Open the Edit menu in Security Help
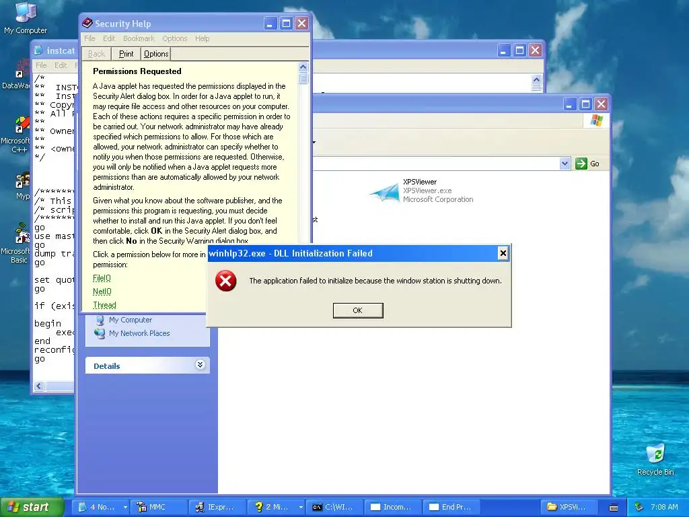The image size is (689, 517). pyautogui.click(x=109, y=38)
